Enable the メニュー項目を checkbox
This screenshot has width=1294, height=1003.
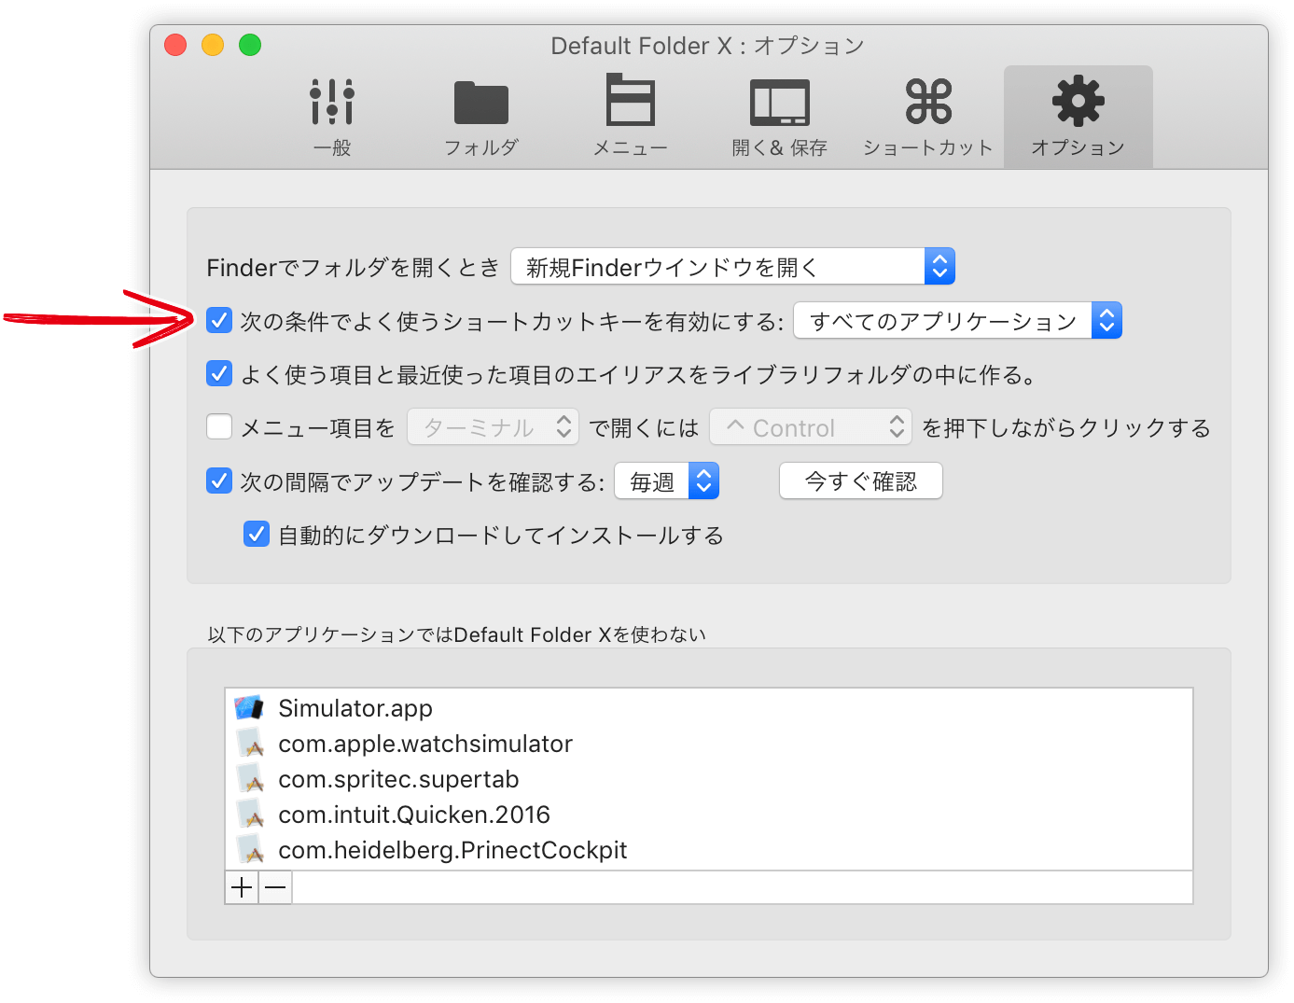219,427
